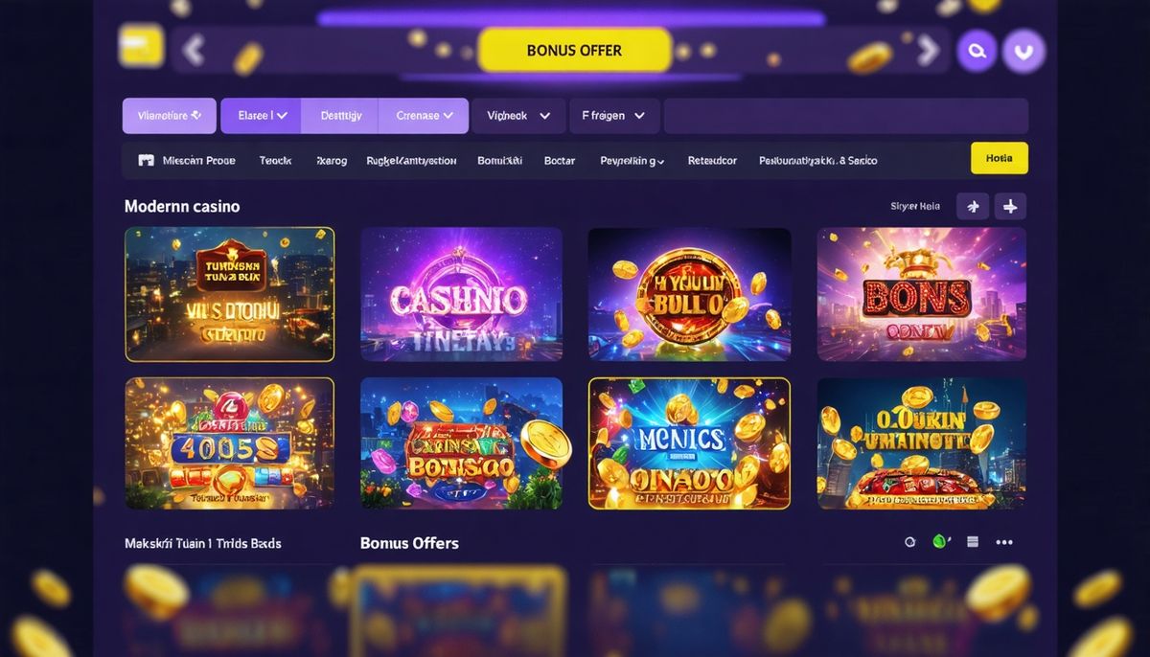
Task: Toggle the green leaf indicator icon
Action: click(941, 541)
